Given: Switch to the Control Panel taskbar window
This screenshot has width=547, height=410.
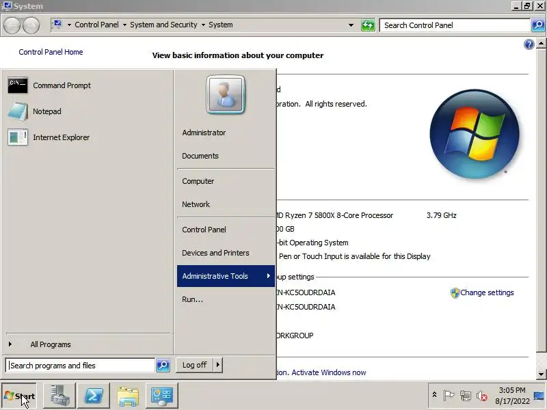Looking at the screenshot, I should coord(162,396).
